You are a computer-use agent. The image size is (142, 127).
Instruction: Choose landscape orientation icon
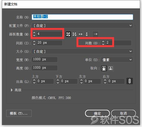pos(111,68)
